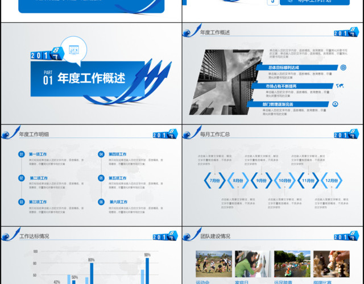Click the PART 01 年度工作概述 title banner
Screen dimensions: 364x284
[x=88, y=79]
